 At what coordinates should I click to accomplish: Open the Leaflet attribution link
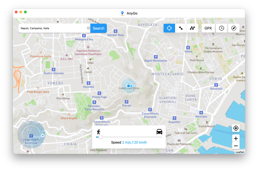click(240, 152)
